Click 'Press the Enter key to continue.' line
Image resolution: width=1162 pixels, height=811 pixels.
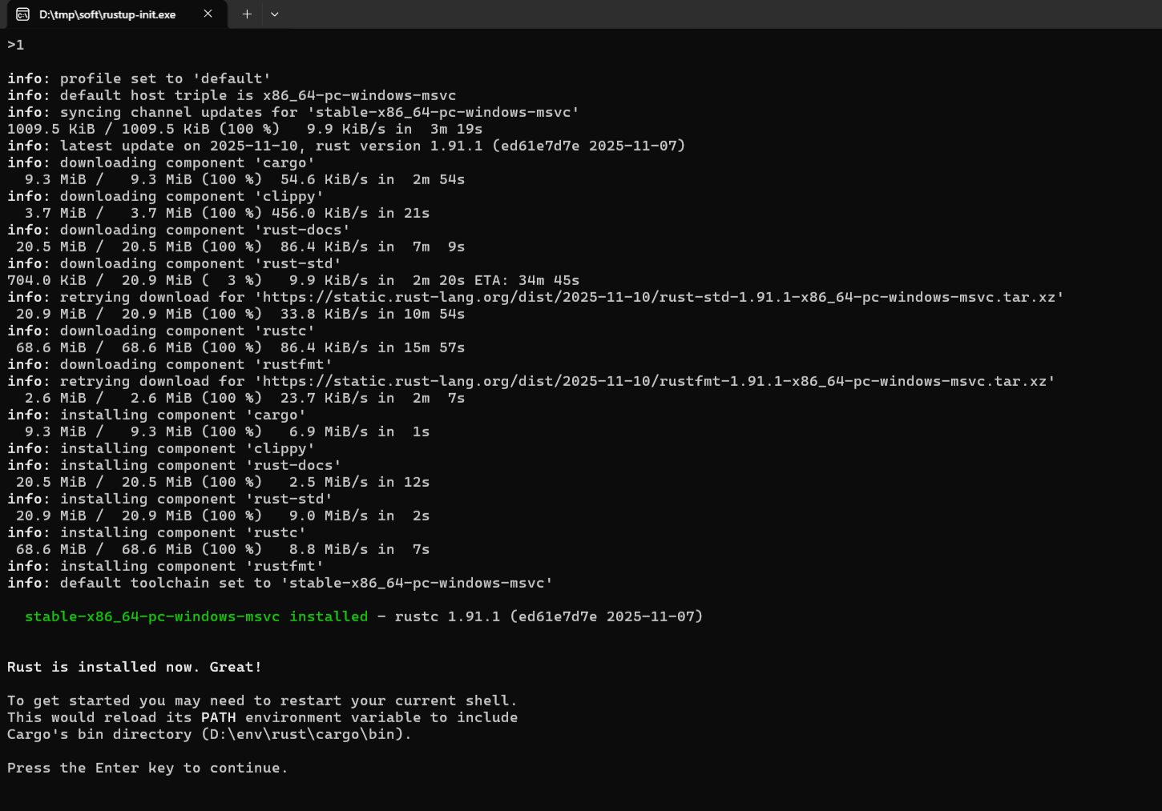(x=147, y=768)
